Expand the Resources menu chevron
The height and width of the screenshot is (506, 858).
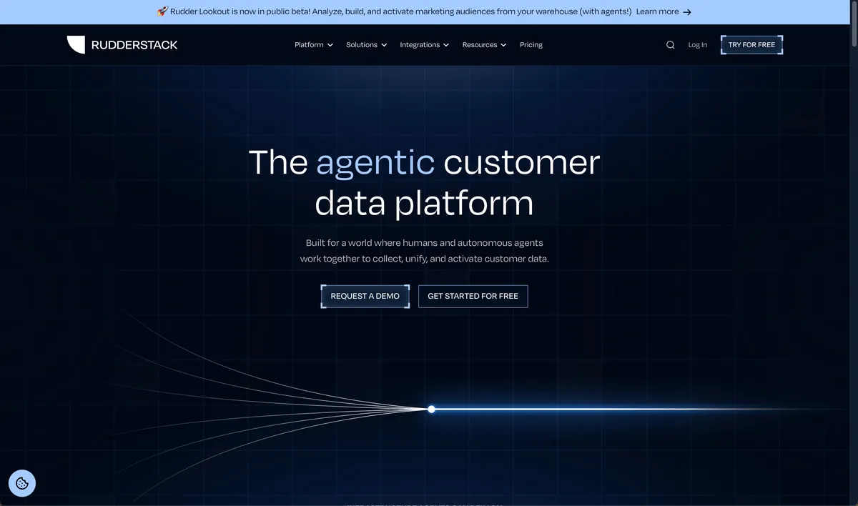[503, 45]
